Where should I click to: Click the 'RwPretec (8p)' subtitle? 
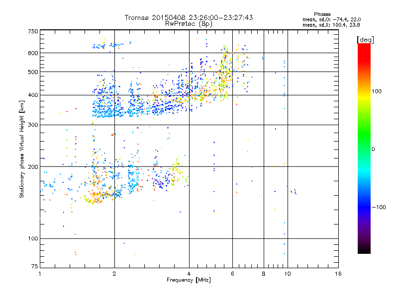(x=189, y=24)
